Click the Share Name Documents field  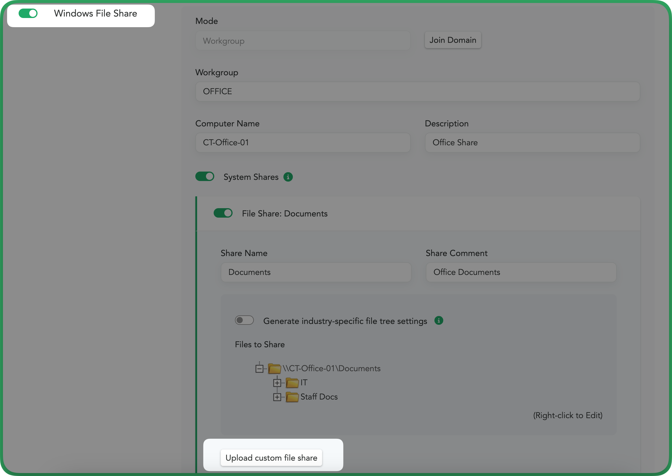click(316, 272)
